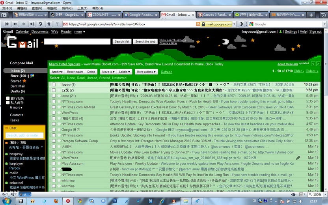Star the Paragon Software Group email
The height and width of the screenshot is (205, 328).
pyautogui.click(x=59, y=141)
